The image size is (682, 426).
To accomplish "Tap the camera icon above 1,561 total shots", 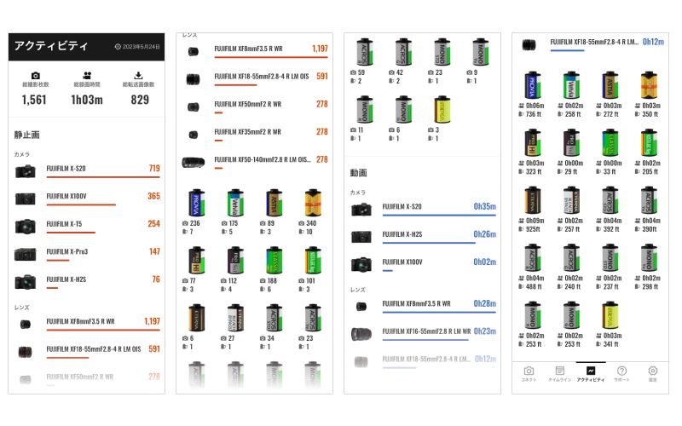I will (35, 75).
